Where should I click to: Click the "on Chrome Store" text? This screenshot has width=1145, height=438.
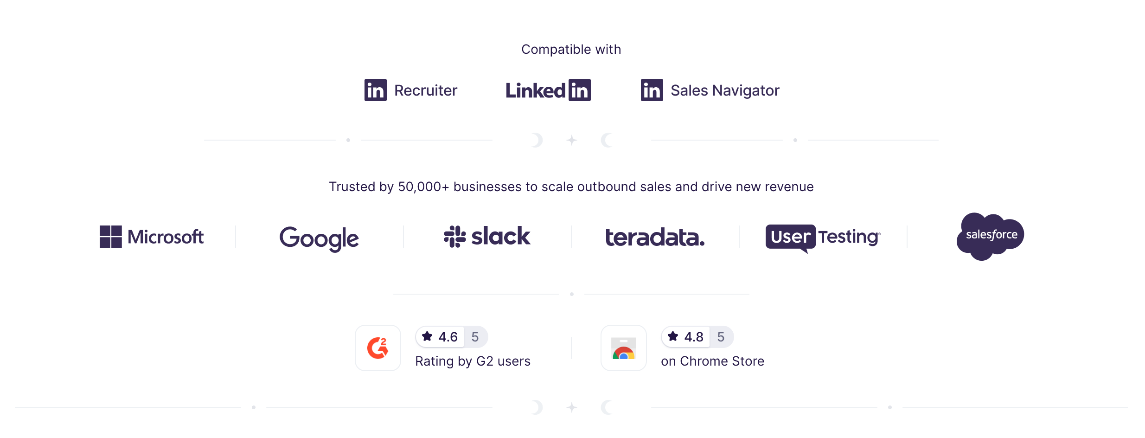[x=712, y=361]
